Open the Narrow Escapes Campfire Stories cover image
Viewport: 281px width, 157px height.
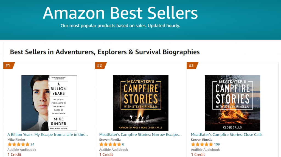[x=141, y=103]
